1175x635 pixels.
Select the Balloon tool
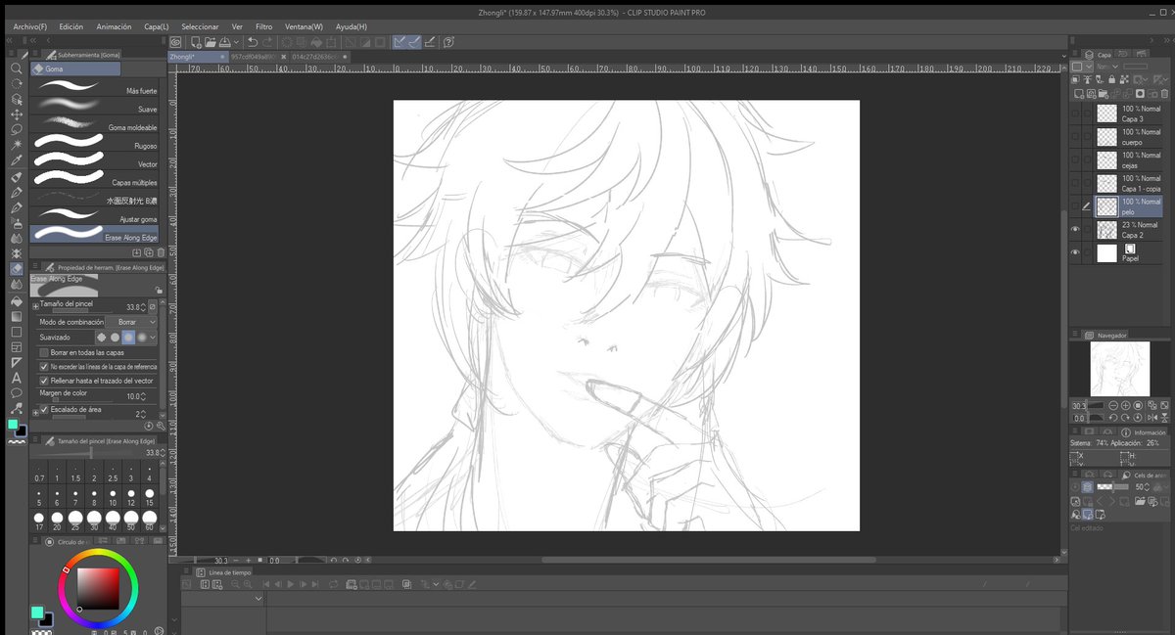(17, 393)
